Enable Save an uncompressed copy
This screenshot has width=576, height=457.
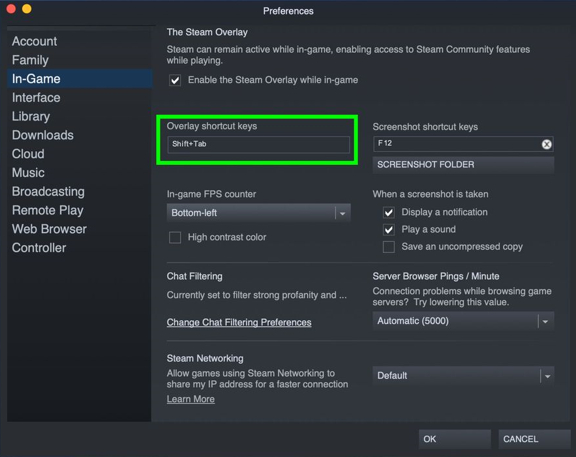(389, 247)
